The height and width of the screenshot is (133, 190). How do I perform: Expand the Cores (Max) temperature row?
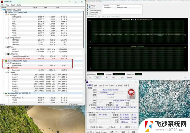click(9, 65)
